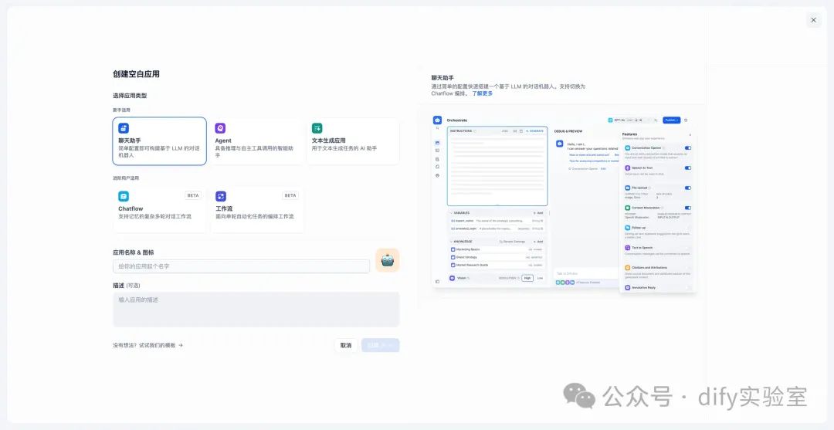Click the 进阶用户适用 section label
This screenshot has height=430, width=834.
(126, 178)
